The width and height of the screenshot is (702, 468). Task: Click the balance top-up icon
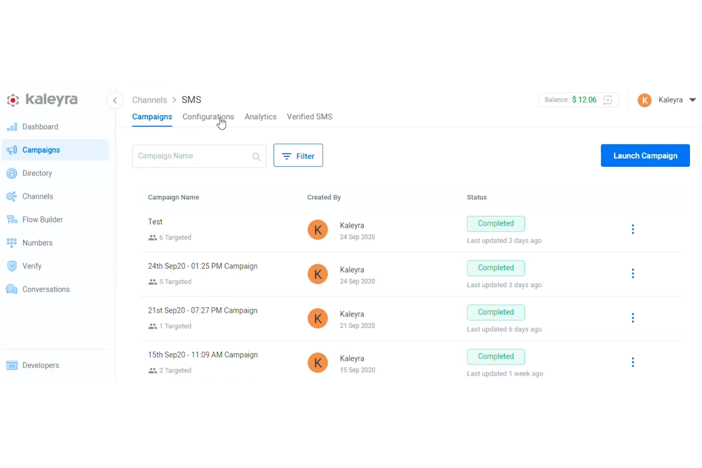[x=608, y=100]
